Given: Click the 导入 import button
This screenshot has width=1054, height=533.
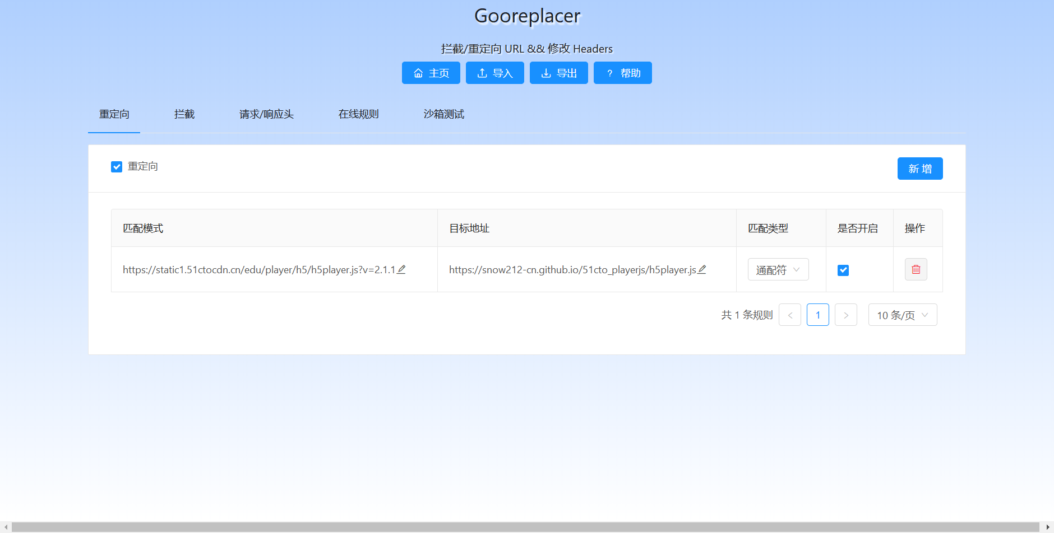Looking at the screenshot, I should pyautogui.click(x=494, y=73).
